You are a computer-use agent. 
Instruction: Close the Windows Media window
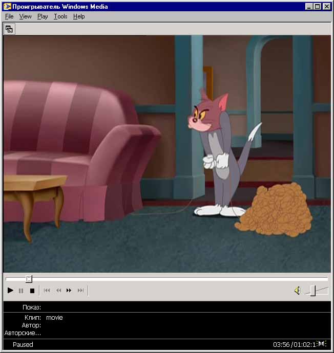(326, 7)
